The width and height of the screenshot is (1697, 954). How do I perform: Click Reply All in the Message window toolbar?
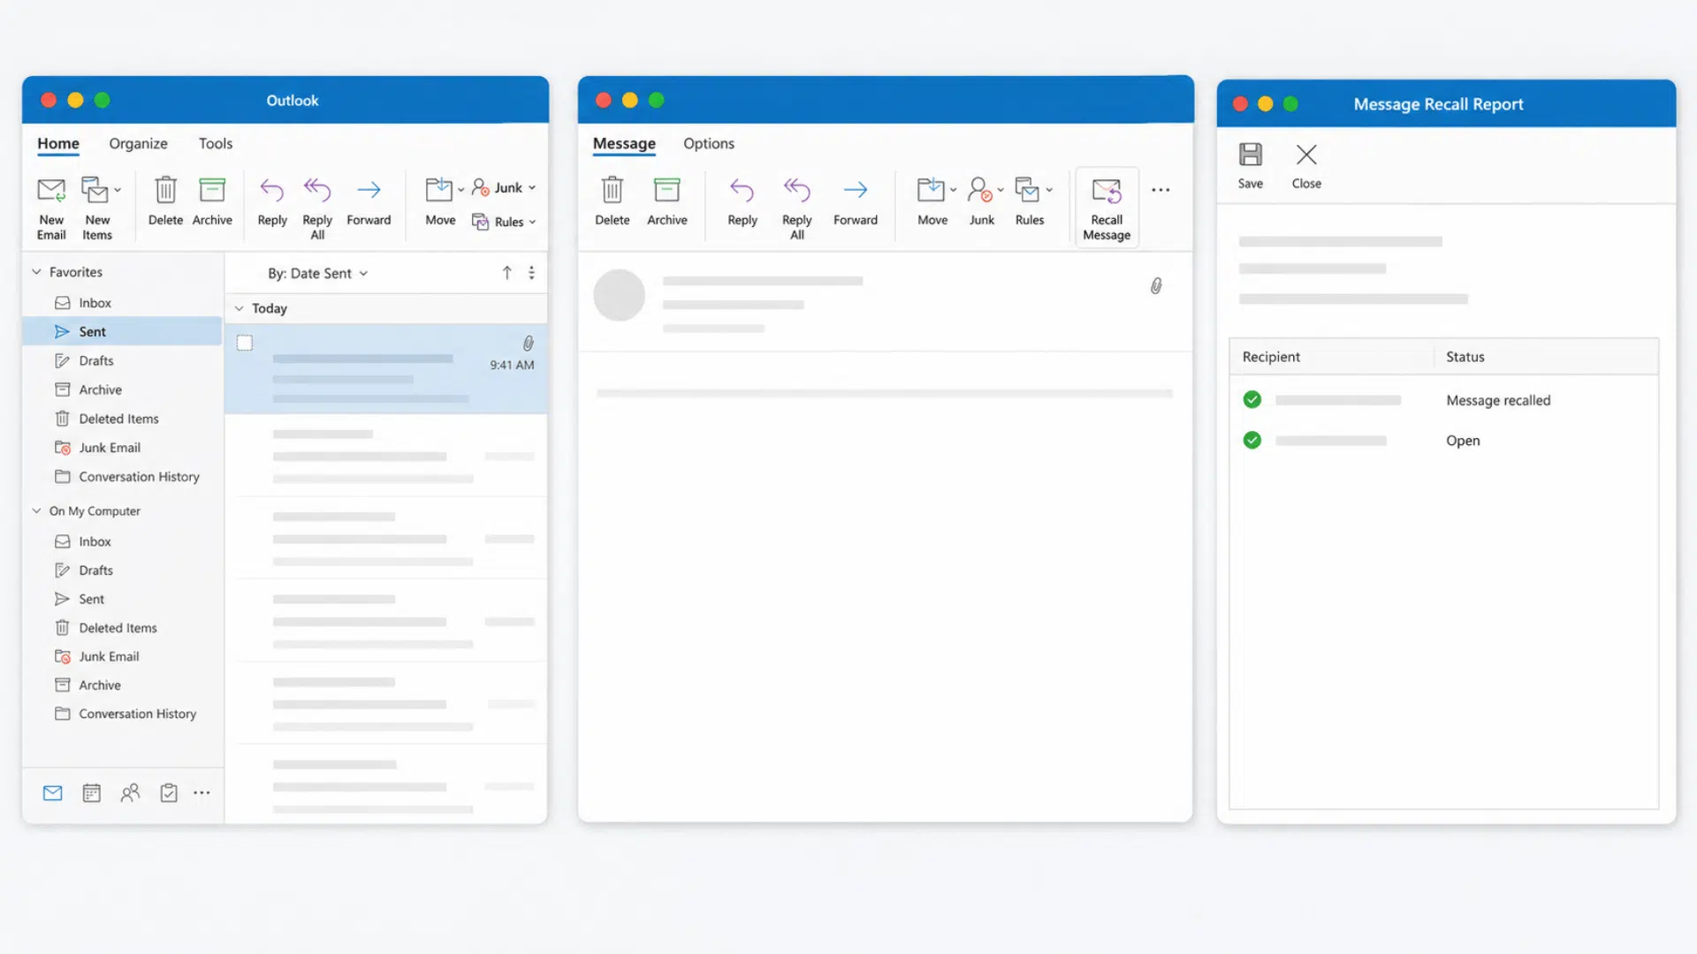797,208
